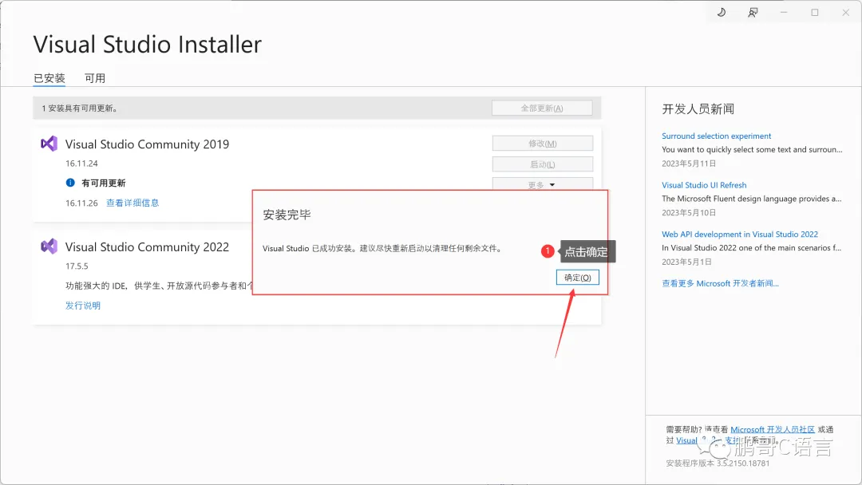Screen dimensions: 862x485
Task: Click the blue update info icon
Action: click(70, 183)
